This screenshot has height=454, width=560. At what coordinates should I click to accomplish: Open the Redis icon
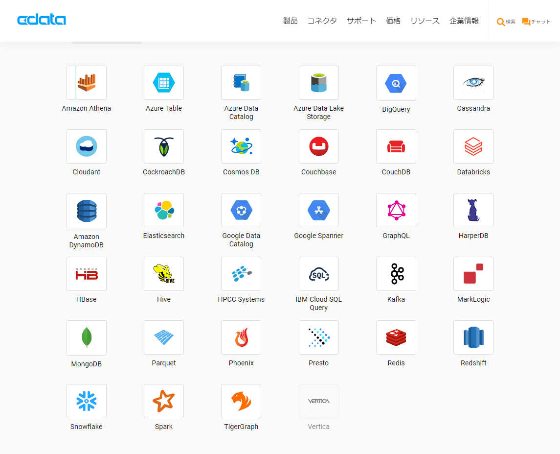[396, 337]
